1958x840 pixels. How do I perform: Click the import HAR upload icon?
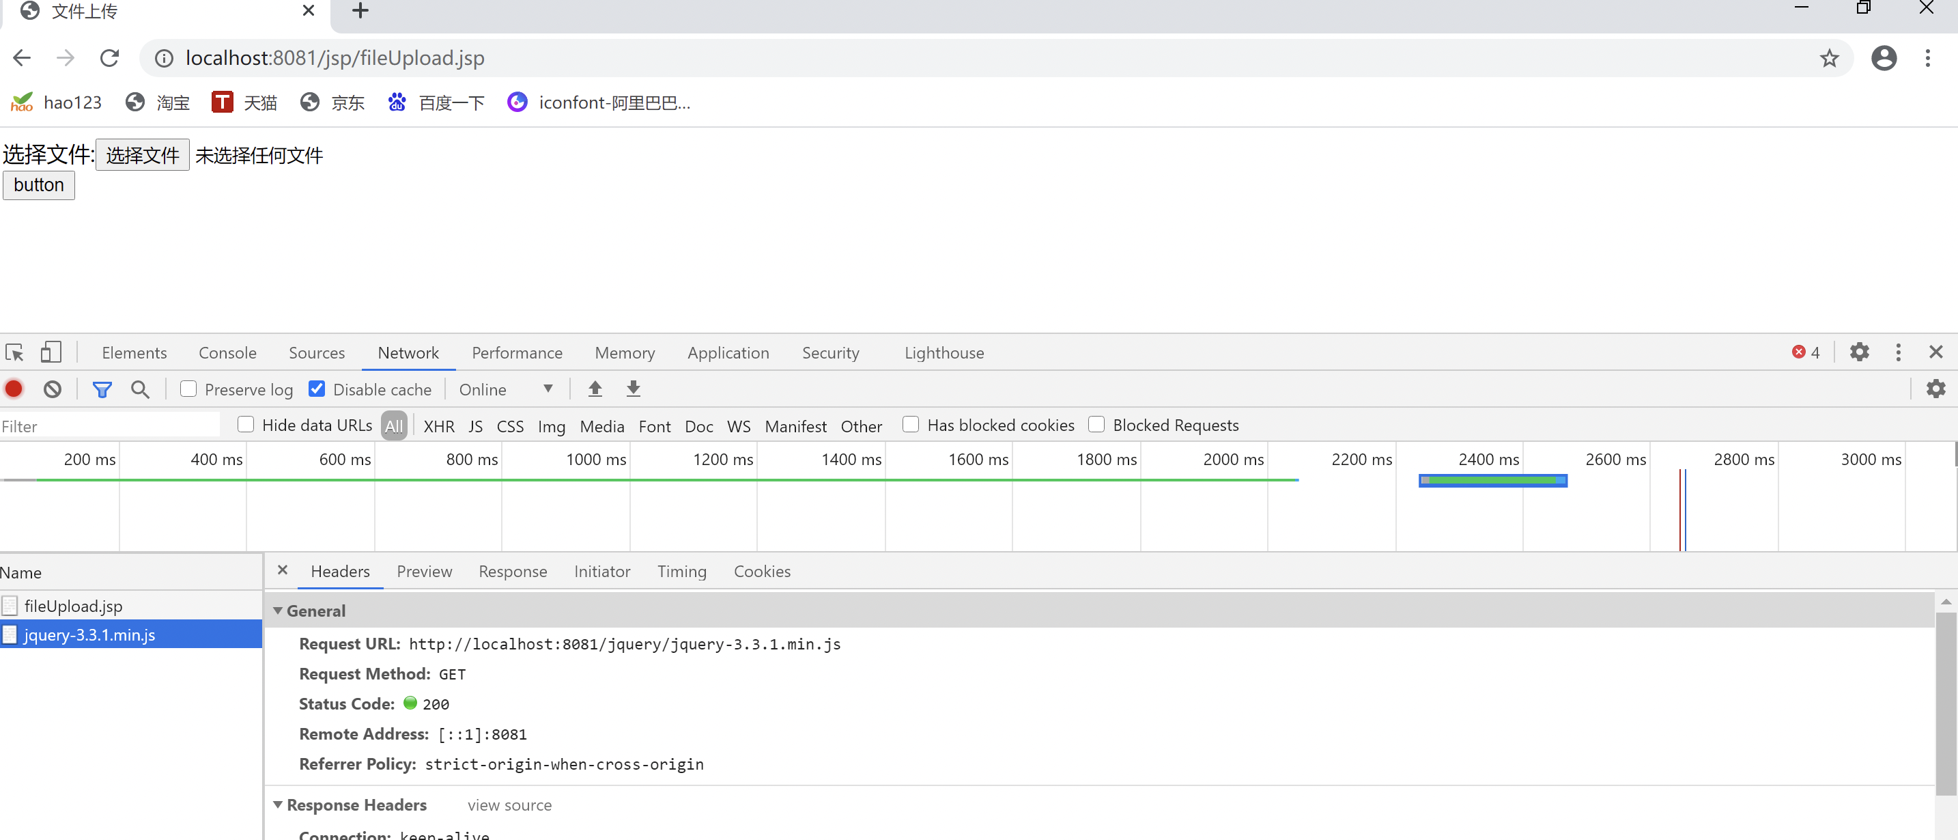(x=595, y=389)
